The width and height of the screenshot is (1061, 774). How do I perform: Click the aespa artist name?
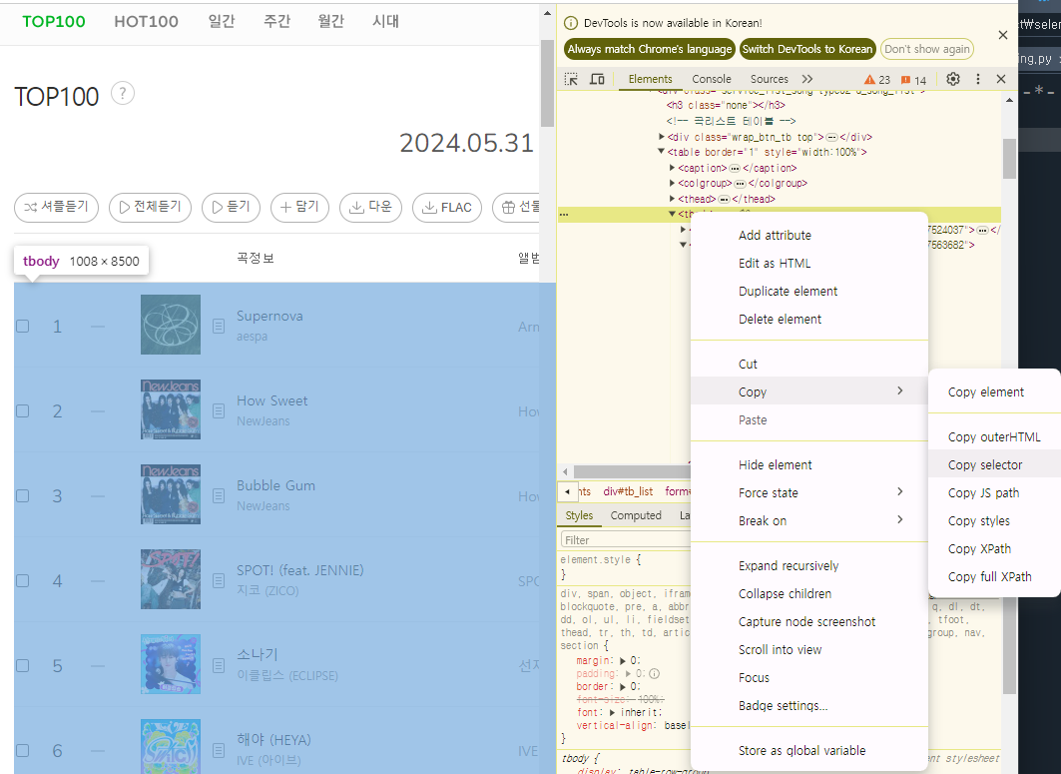pyautogui.click(x=252, y=337)
